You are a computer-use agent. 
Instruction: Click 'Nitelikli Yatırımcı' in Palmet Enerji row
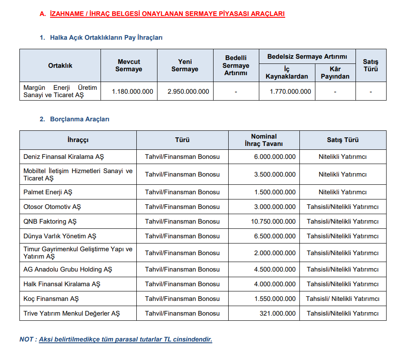click(343, 192)
